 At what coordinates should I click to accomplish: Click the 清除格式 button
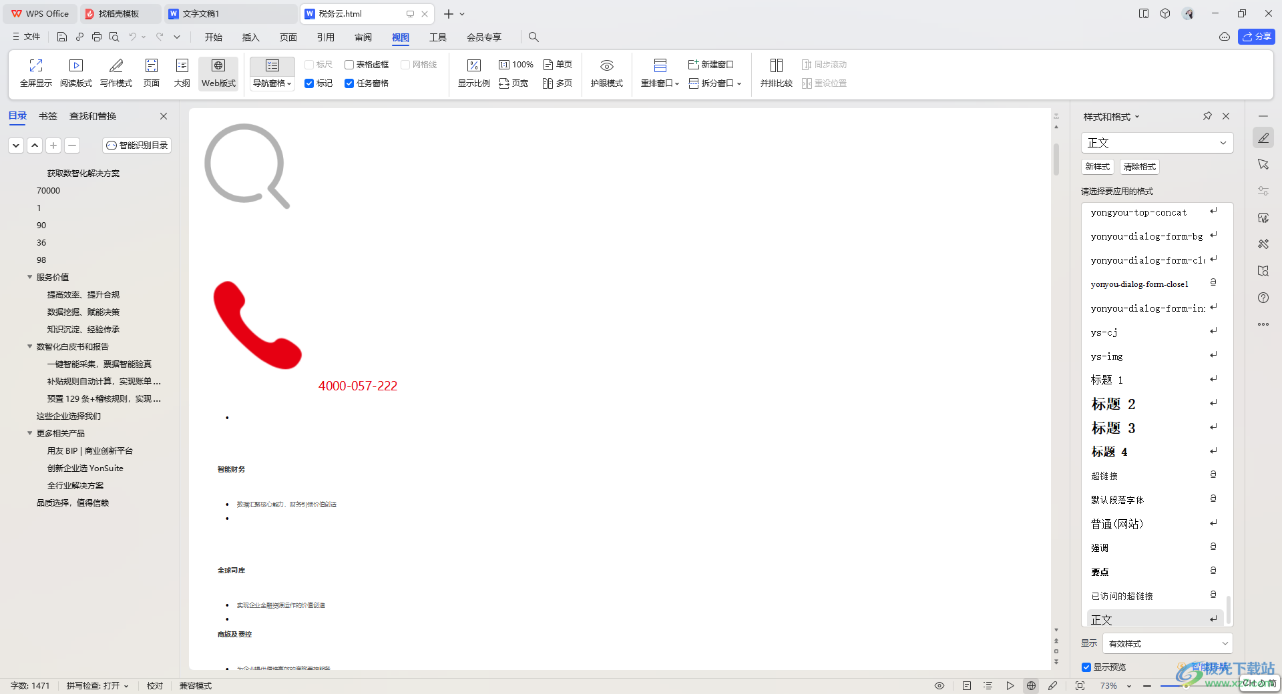point(1139,167)
